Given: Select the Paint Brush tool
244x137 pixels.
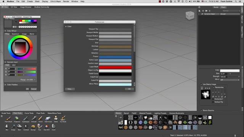Looking at the screenshot, I should 8,119.
